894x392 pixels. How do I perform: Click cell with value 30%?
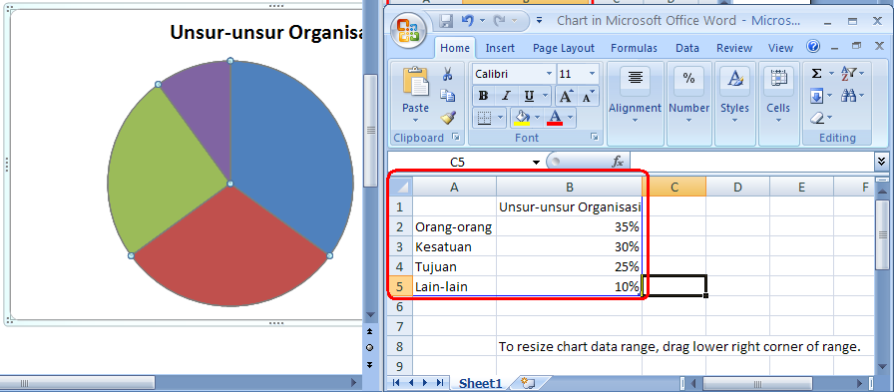click(569, 246)
